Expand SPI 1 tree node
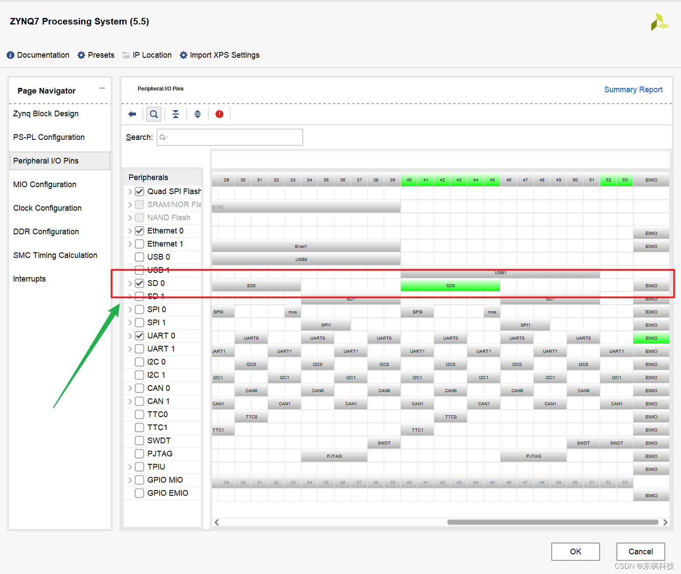 pos(130,323)
